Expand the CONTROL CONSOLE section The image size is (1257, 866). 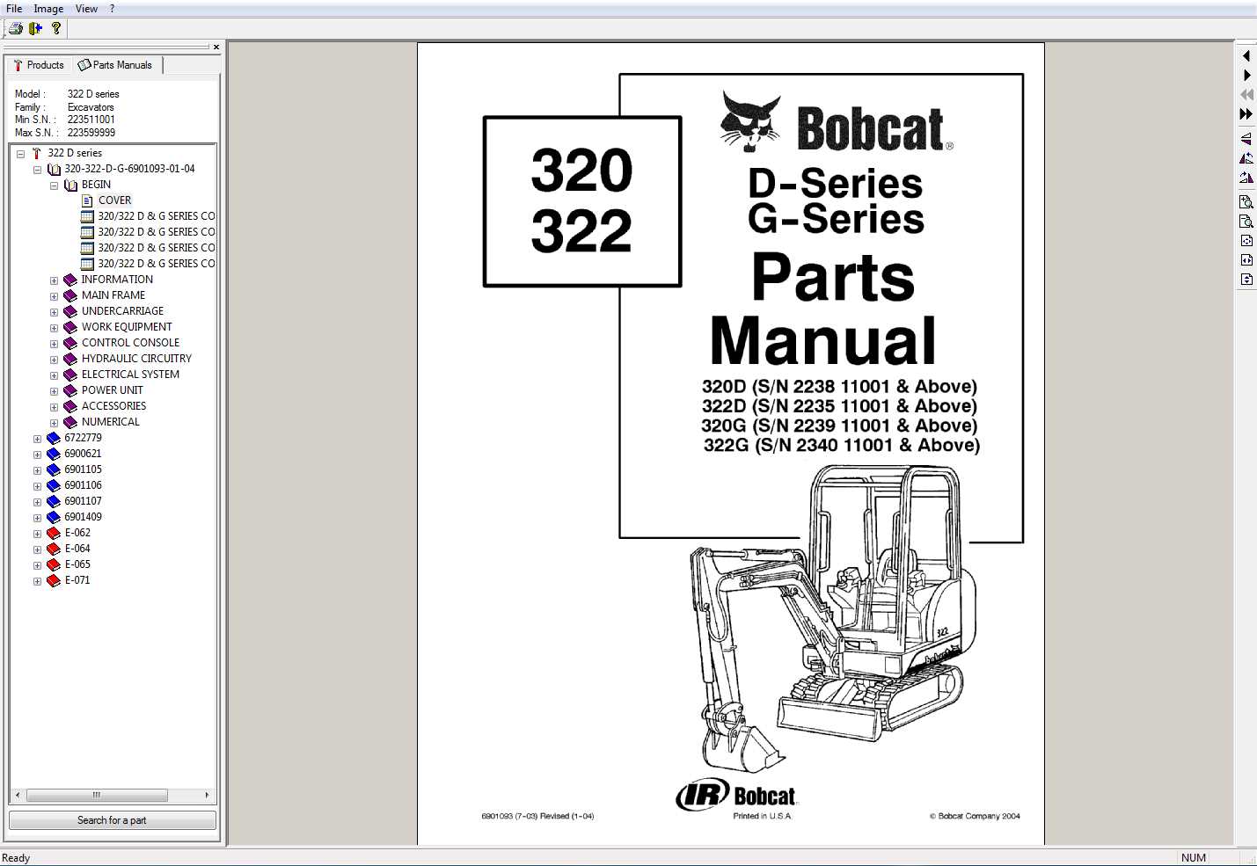click(54, 344)
